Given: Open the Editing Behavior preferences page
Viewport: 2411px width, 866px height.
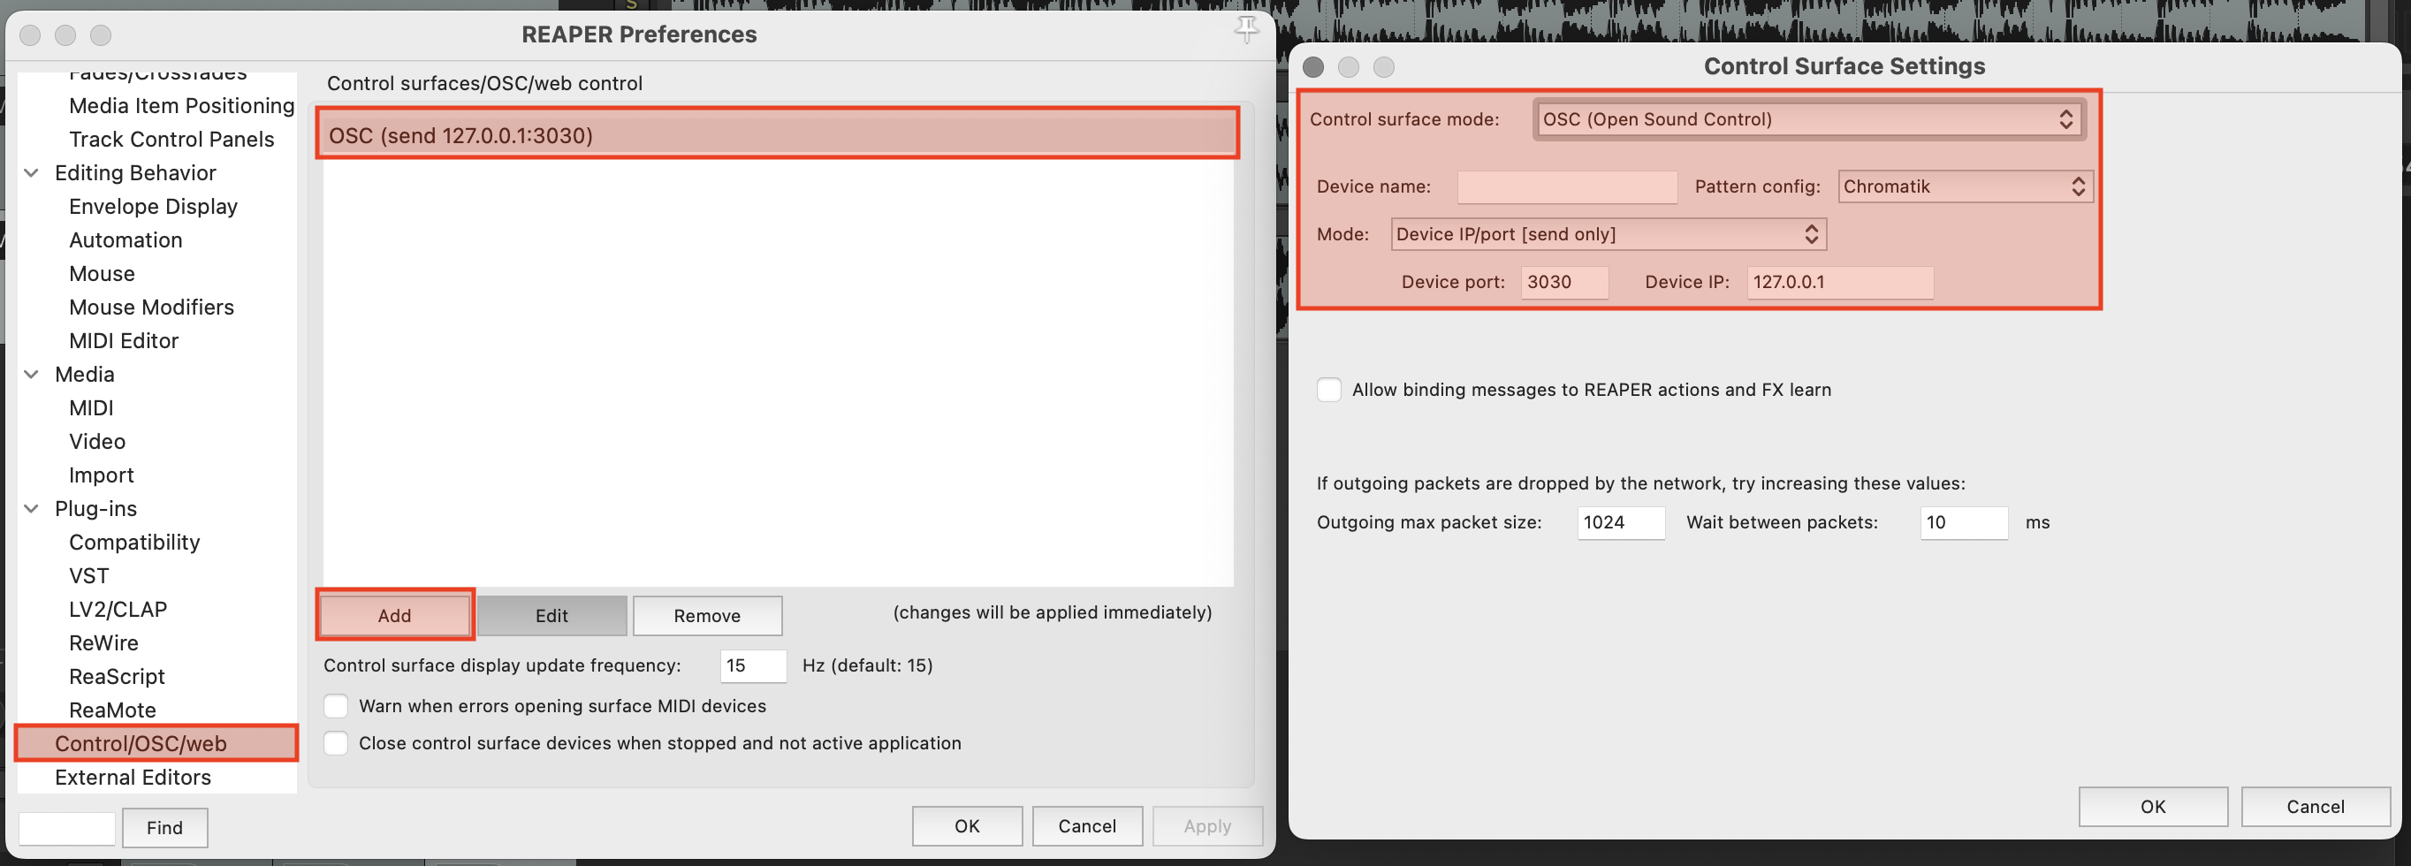Looking at the screenshot, I should [x=134, y=173].
